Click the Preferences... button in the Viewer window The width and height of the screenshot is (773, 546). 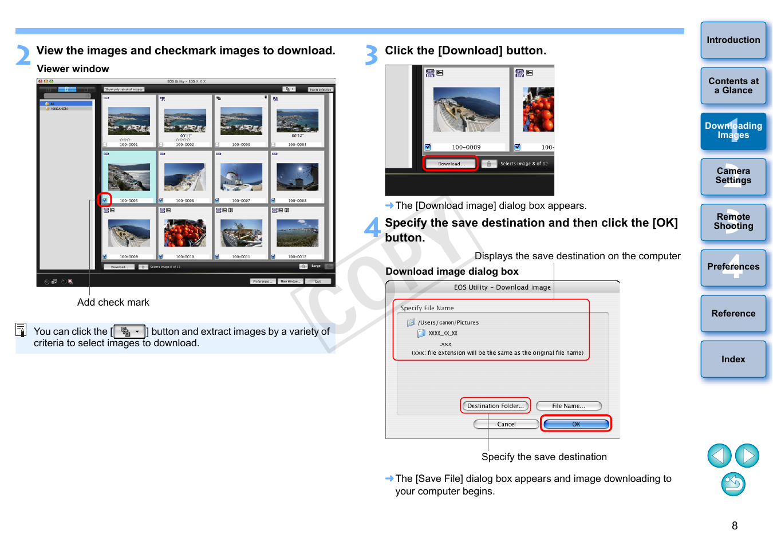262,281
